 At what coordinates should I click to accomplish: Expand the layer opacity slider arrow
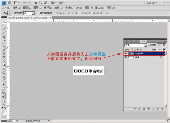165,45
